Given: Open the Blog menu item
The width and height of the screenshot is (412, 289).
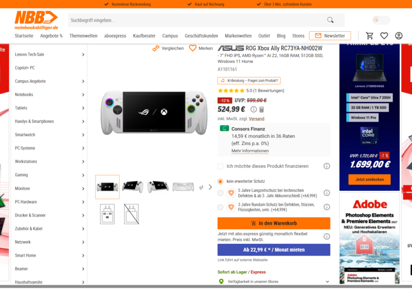Looking at the screenshot, I should pos(281,36).
